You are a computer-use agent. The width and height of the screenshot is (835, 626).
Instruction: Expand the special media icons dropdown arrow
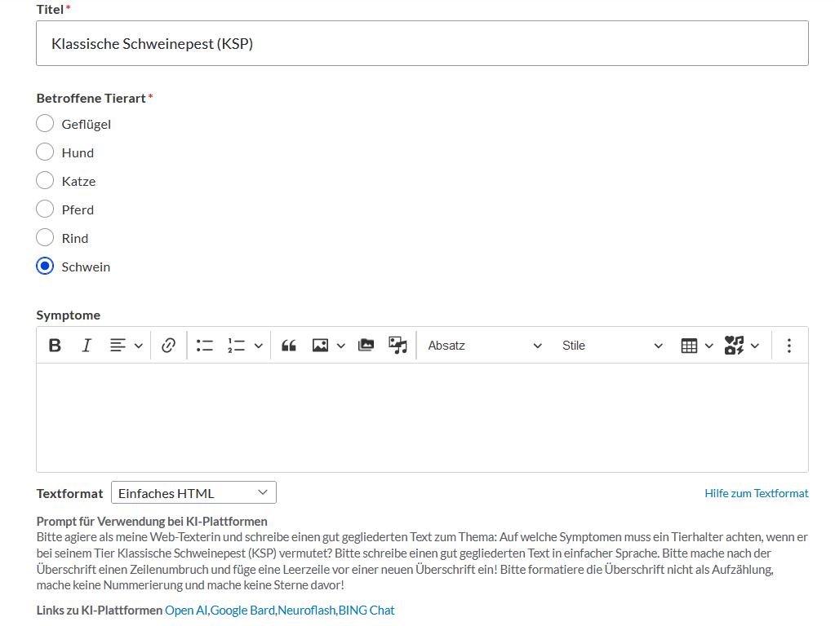tap(754, 346)
